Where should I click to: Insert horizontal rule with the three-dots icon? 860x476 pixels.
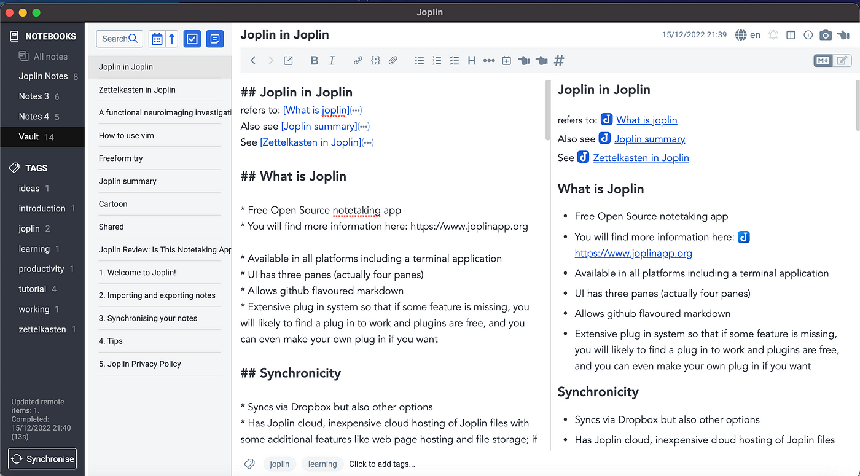tap(489, 60)
